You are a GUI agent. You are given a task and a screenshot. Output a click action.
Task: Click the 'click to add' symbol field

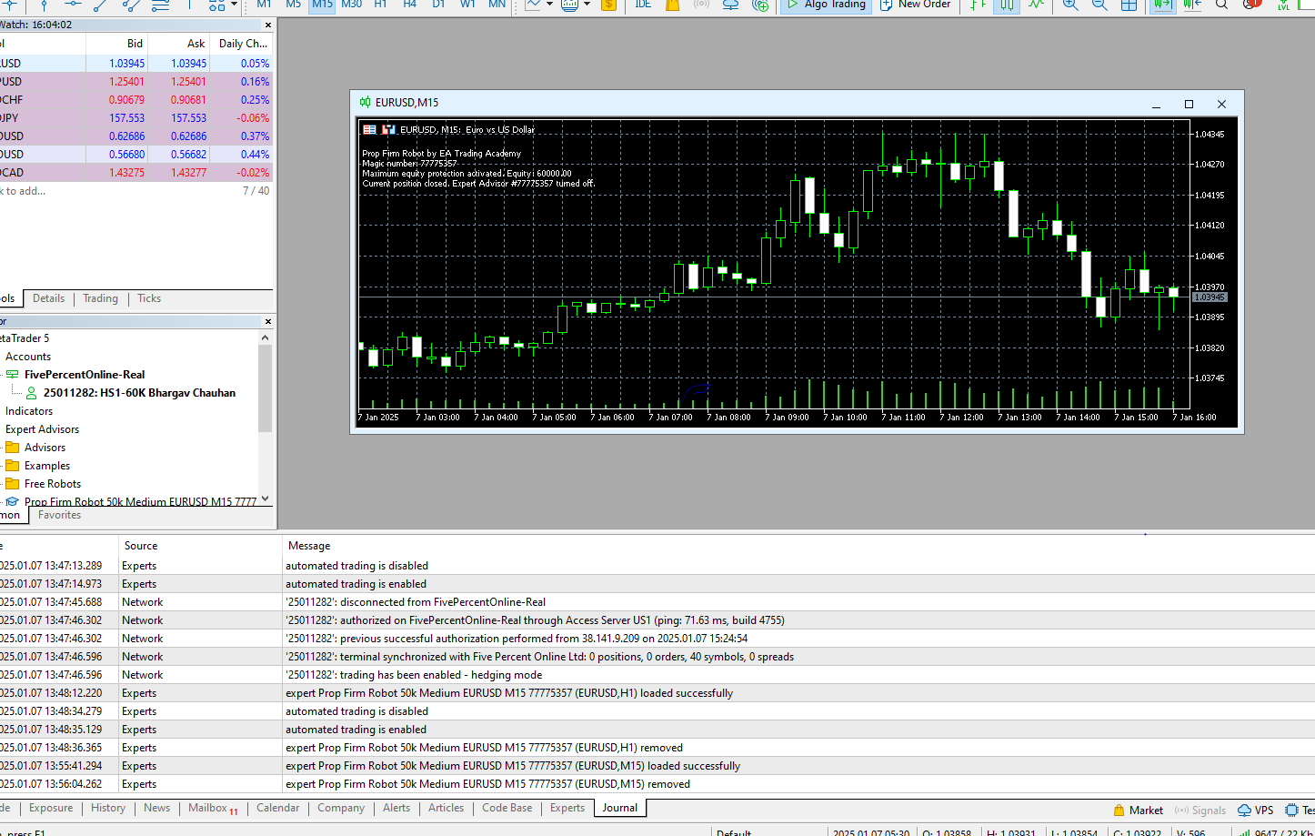coord(23,191)
